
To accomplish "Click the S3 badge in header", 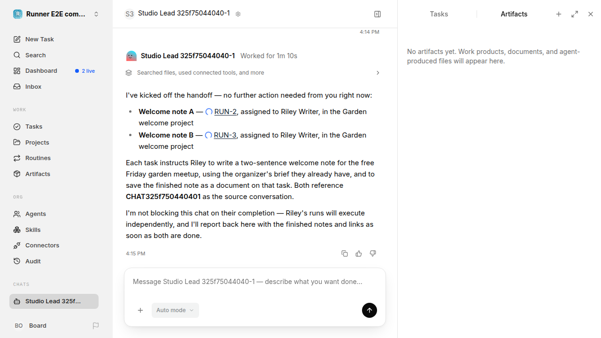I will (x=130, y=14).
